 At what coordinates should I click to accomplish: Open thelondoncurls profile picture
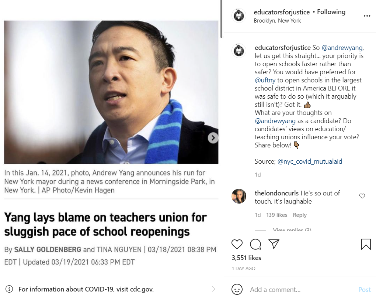click(x=239, y=196)
